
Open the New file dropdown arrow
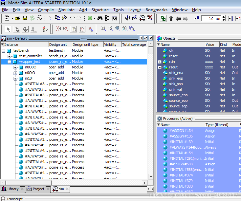coord(12,19)
